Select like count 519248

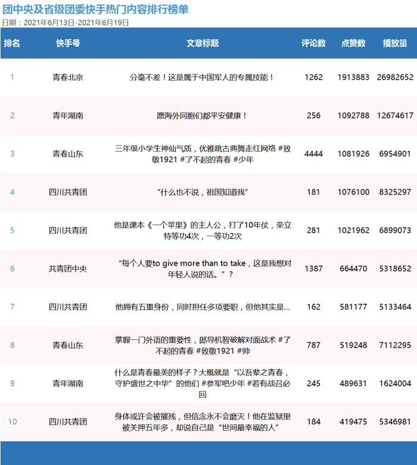coord(353,345)
